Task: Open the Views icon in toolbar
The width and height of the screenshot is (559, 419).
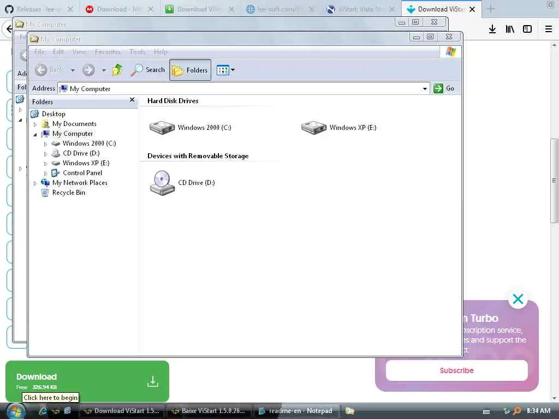Action: pos(223,70)
